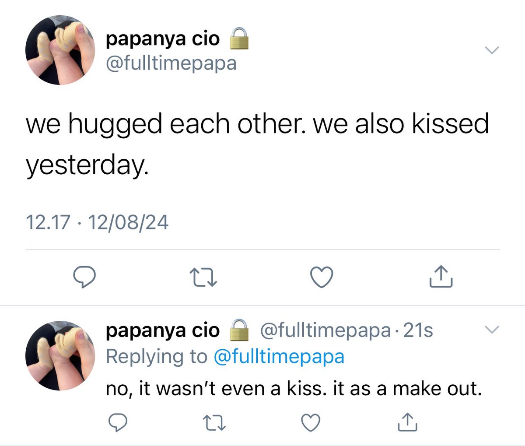
Task: Open the 'papanya cio' name on the main tweet
Action: pos(163,39)
